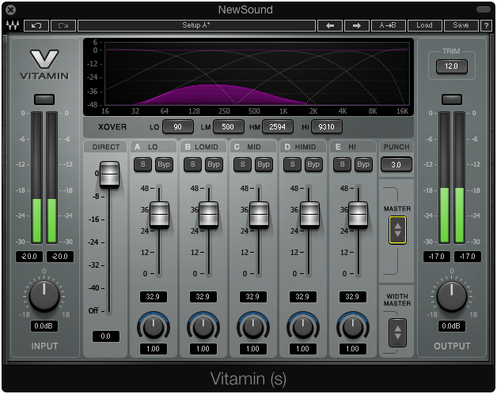The width and height of the screenshot is (497, 394).
Task: Click the A LO width knob
Action: point(154,327)
